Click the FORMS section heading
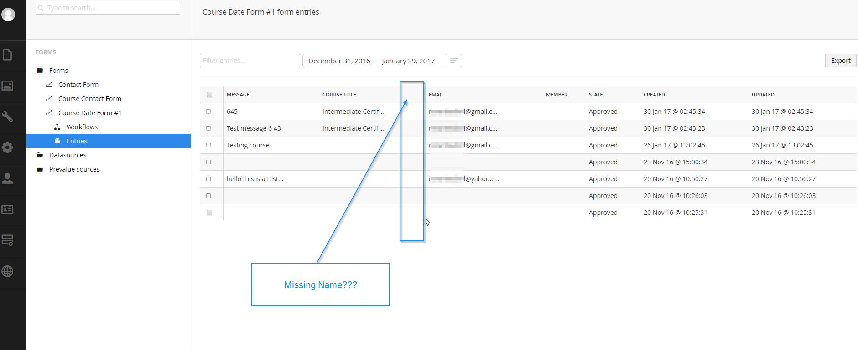 pos(46,52)
